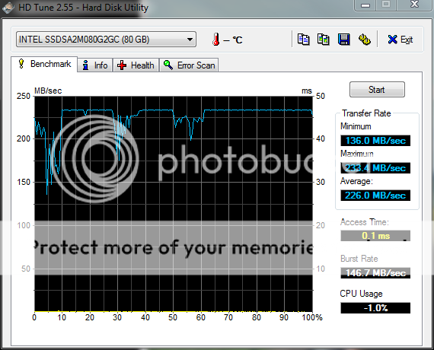Click the ms axis label on the graph

(x=306, y=91)
